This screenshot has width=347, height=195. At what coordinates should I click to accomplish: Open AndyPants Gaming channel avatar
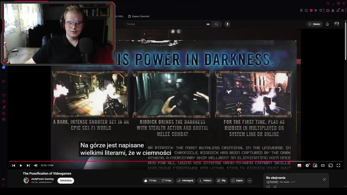(26, 180)
